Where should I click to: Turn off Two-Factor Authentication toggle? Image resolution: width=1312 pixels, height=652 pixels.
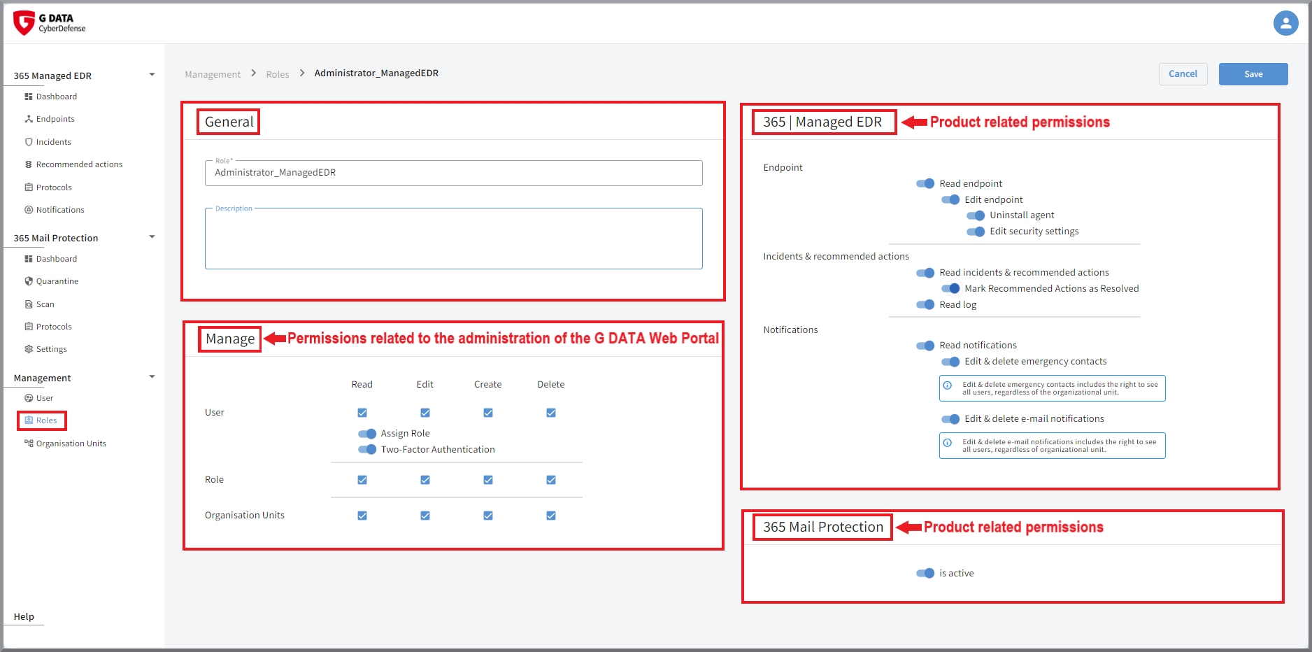(367, 450)
